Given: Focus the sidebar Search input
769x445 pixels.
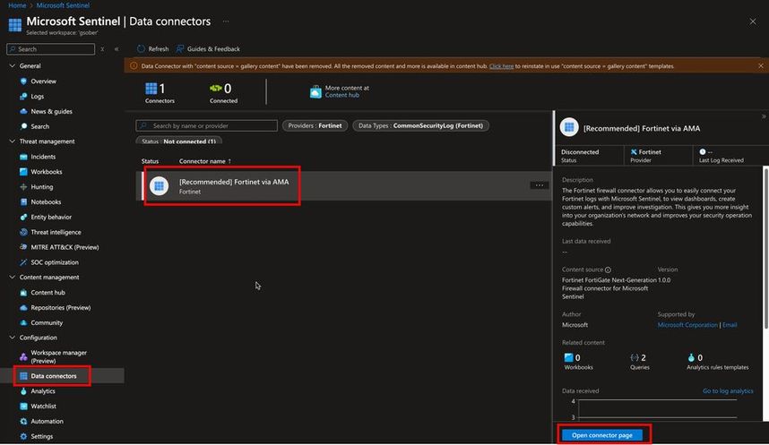Looking at the screenshot, I should click(50, 49).
